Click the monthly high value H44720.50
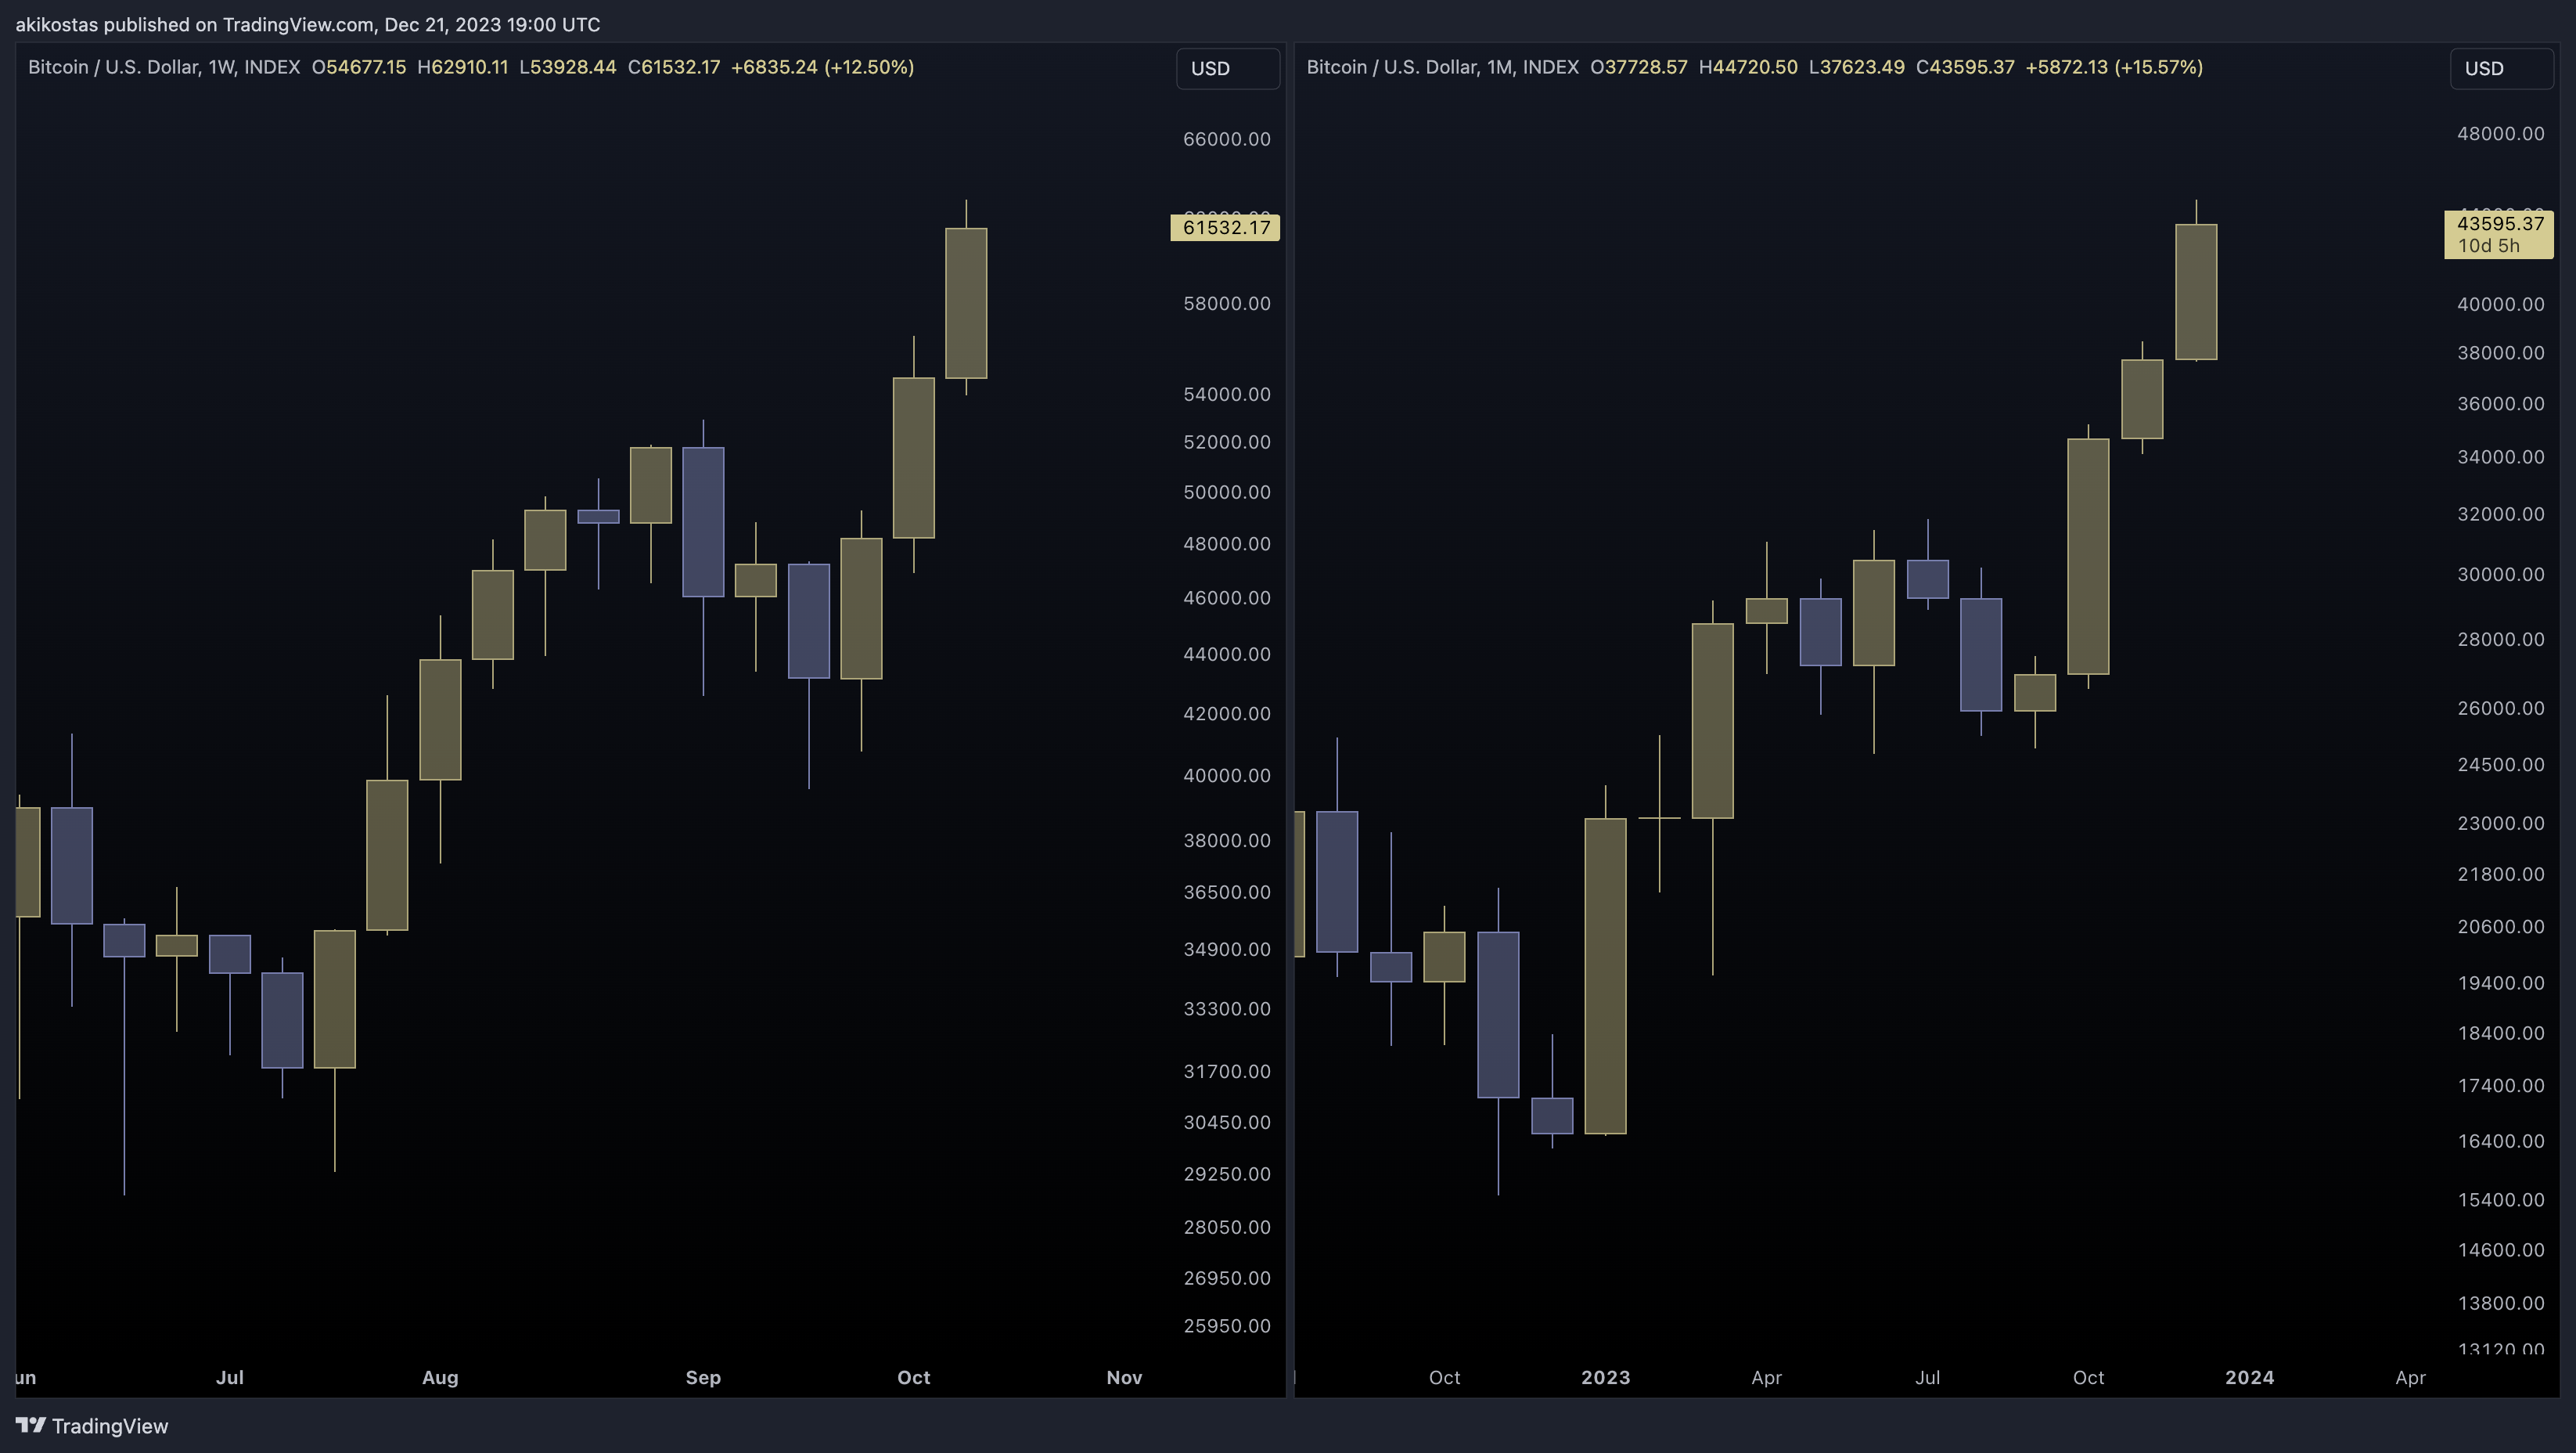Viewport: 2576px width, 1453px height. [1748, 67]
